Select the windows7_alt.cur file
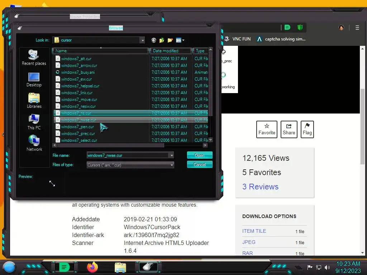This screenshot has height=275, width=367. 131,59
